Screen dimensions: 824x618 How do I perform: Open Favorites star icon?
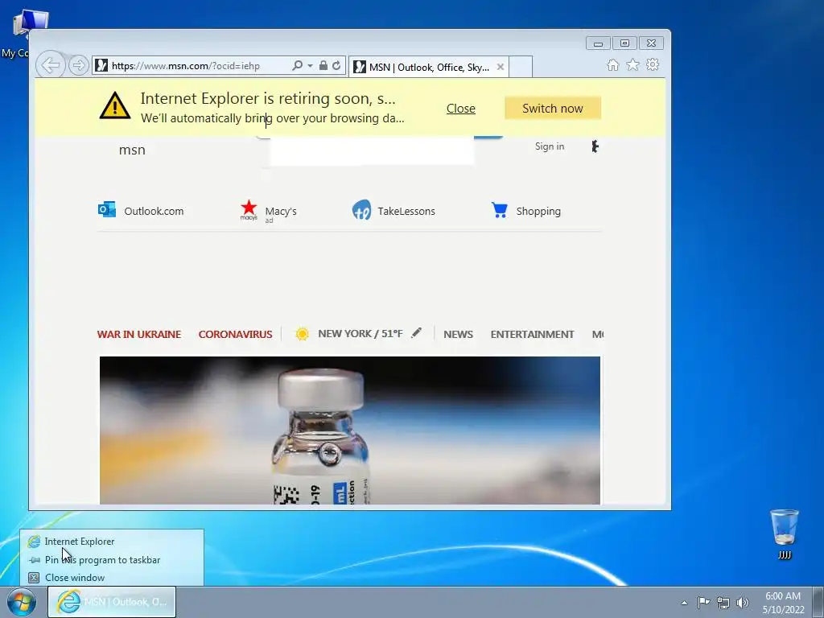coord(632,64)
